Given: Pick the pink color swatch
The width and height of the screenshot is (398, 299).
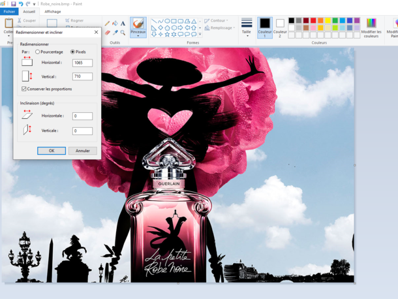Looking at the screenshot, I should pyautogui.click(x=313, y=27).
